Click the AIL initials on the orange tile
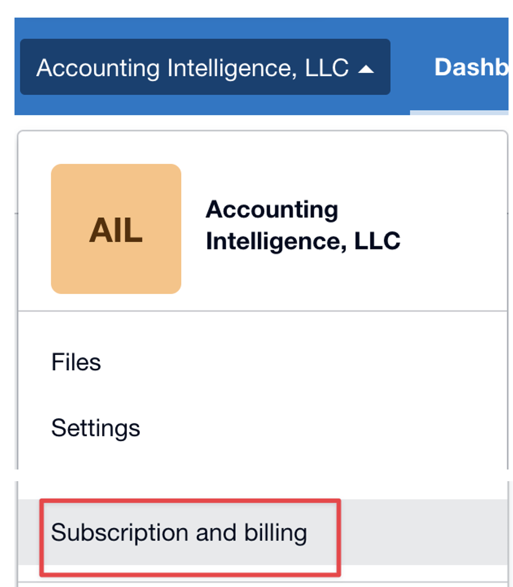This screenshot has width=513, height=587. (116, 230)
